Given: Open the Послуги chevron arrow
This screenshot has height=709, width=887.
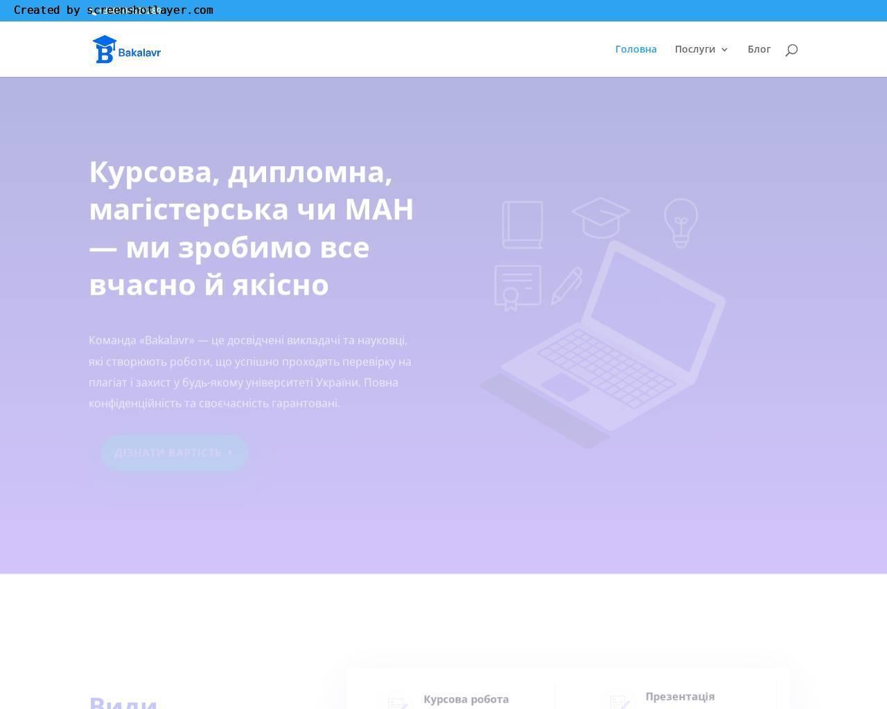Looking at the screenshot, I should tap(725, 50).
